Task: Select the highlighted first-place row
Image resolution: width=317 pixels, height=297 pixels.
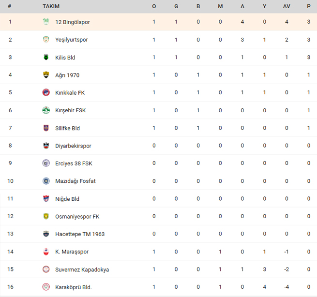Action: pyautogui.click(x=159, y=22)
